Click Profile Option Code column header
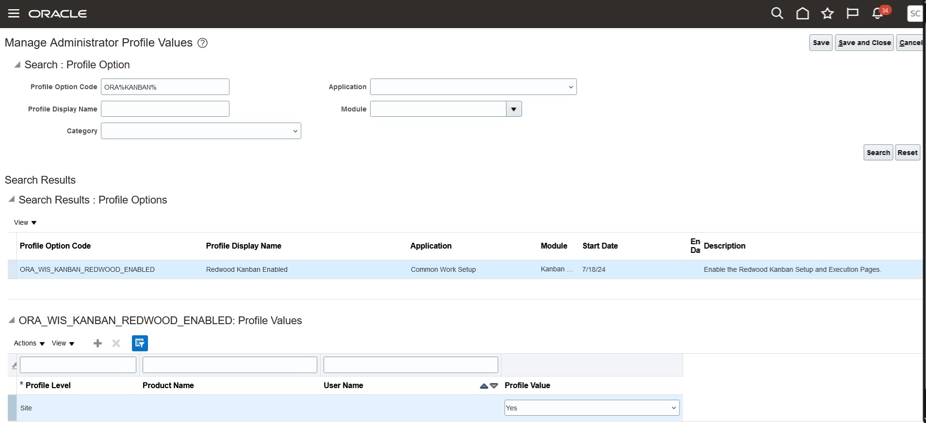Screen dimensions: 926x423 point(55,246)
